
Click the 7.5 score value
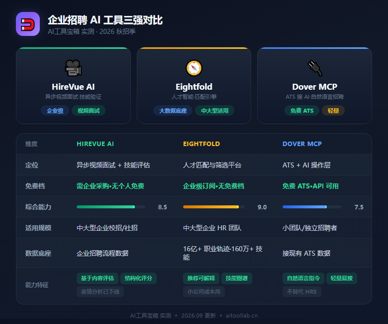(359, 207)
